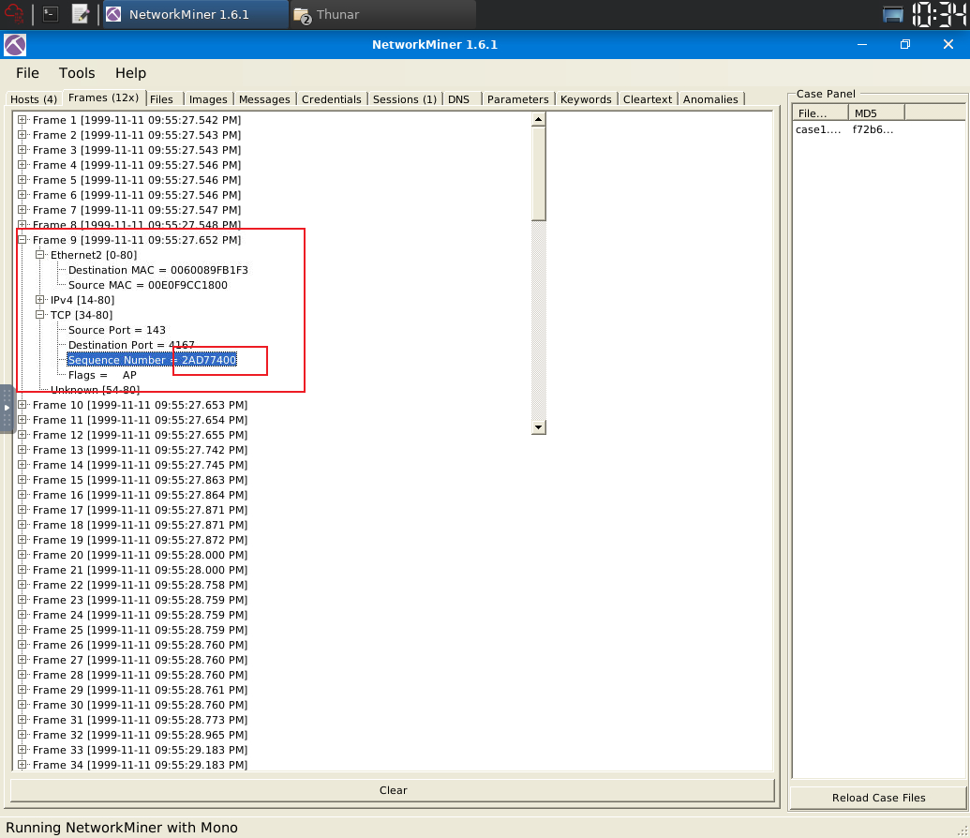Select Frame 18 row label
This screenshot has height=838, width=970.
[x=140, y=525]
